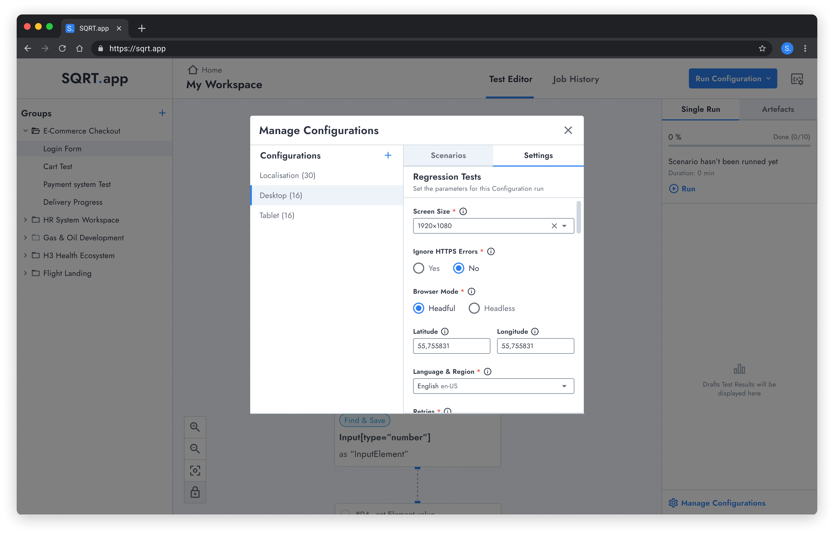Open the Language & Region dropdown
This screenshot has height=534, width=834.
[x=493, y=386]
